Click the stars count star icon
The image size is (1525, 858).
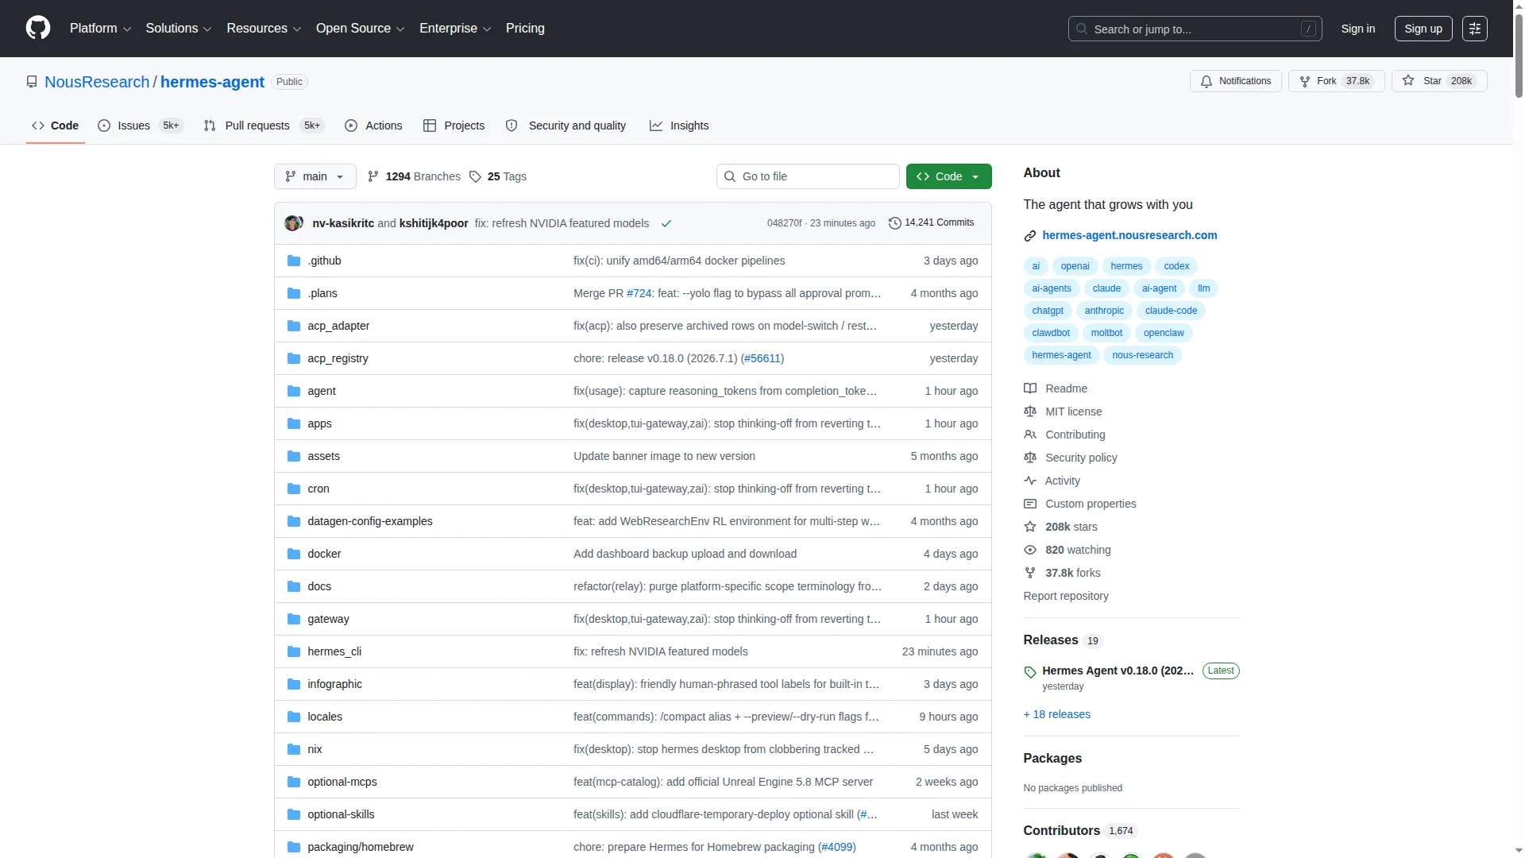[x=1030, y=527]
